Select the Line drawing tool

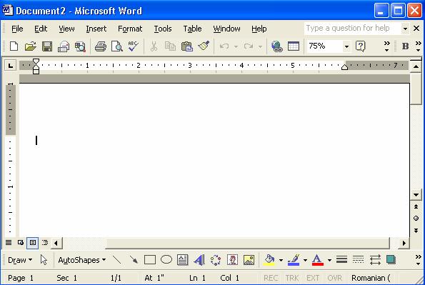pyautogui.click(x=117, y=260)
